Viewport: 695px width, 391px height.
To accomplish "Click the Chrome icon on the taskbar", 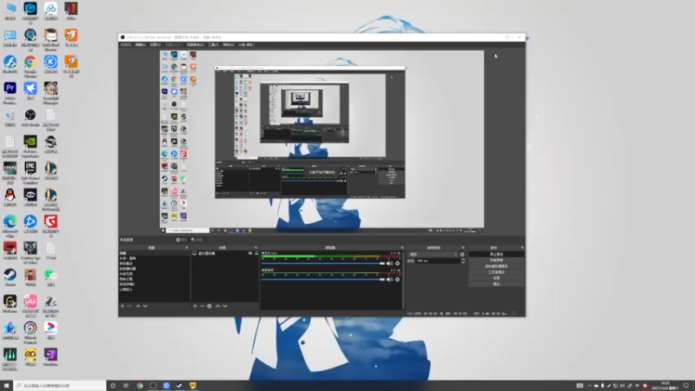I will tap(140, 386).
